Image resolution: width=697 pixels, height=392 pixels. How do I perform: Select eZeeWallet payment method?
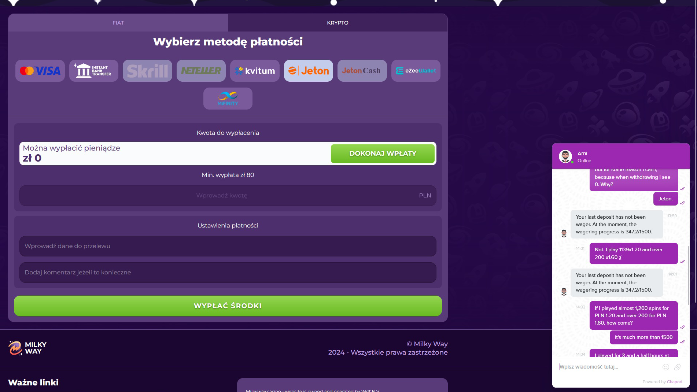[416, 71]
